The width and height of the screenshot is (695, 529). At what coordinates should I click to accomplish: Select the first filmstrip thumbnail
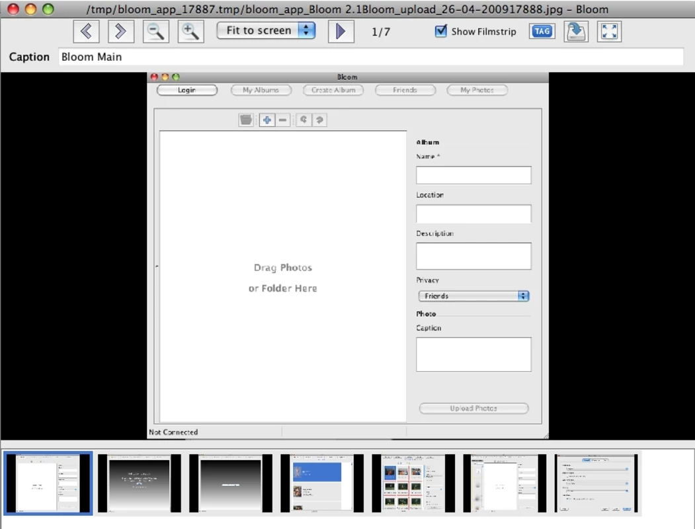click(48, 483)
